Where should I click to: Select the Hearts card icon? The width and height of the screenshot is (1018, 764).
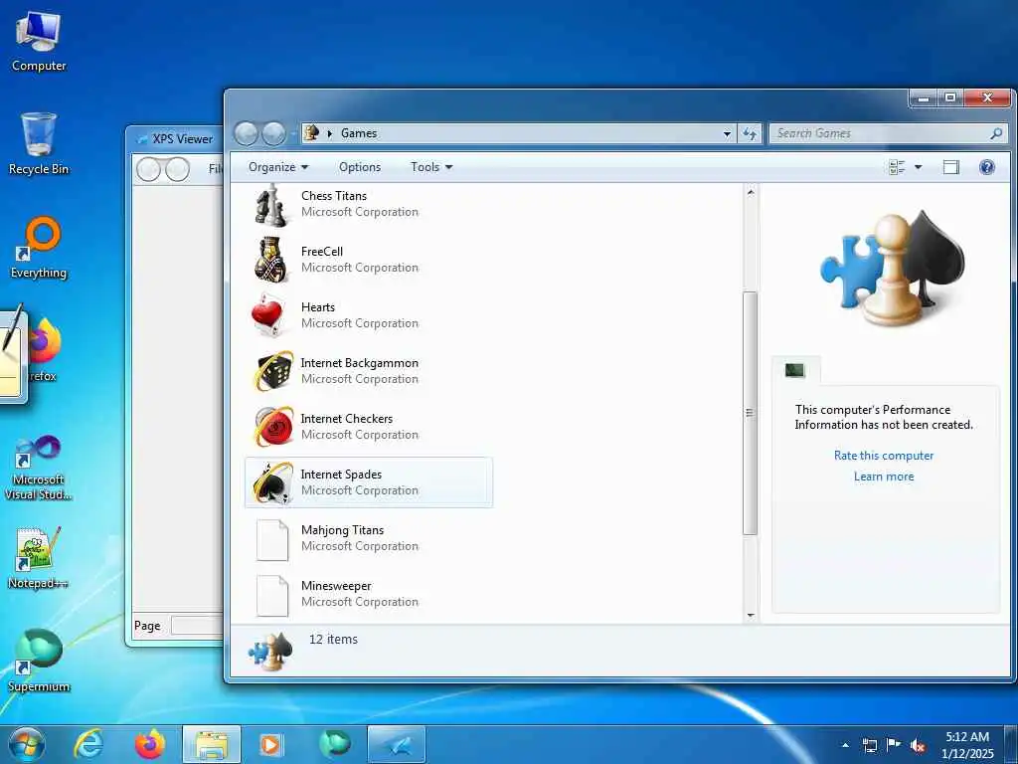(268, 315)
